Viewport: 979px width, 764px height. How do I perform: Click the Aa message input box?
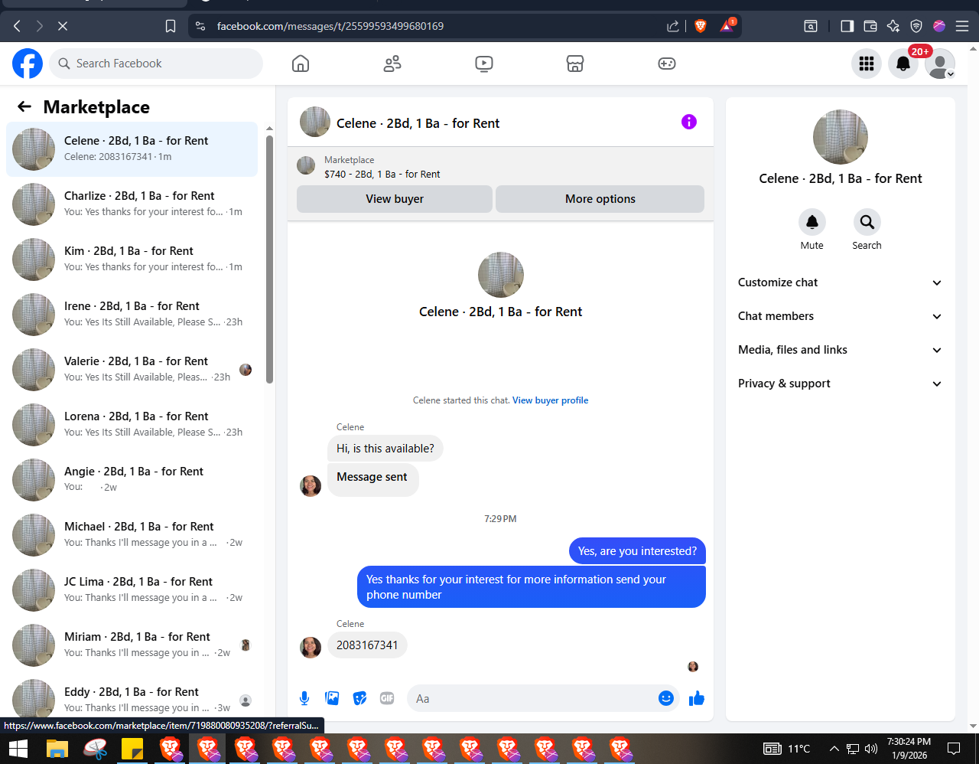tap(534, 698)
